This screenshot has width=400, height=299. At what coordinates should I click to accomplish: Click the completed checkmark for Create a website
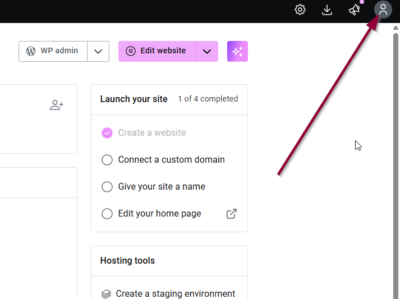[107, 133]
